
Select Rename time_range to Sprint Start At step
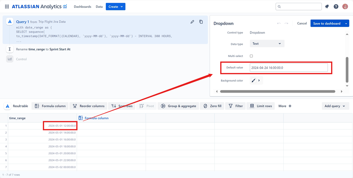click(43, 49)
